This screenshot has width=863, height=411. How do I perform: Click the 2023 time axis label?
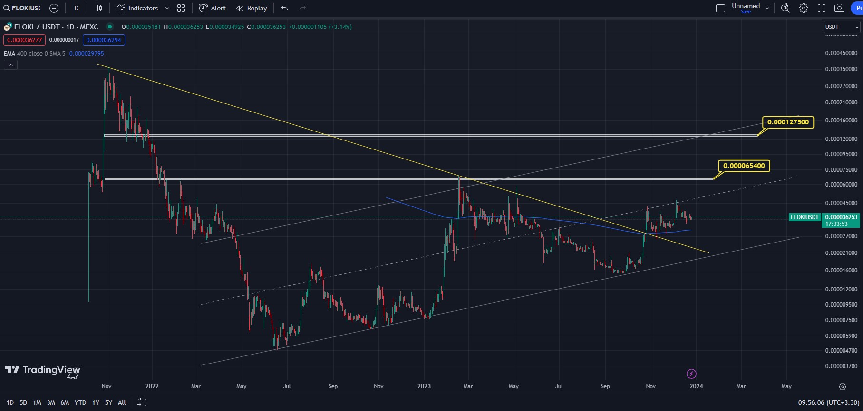[424, 386]
